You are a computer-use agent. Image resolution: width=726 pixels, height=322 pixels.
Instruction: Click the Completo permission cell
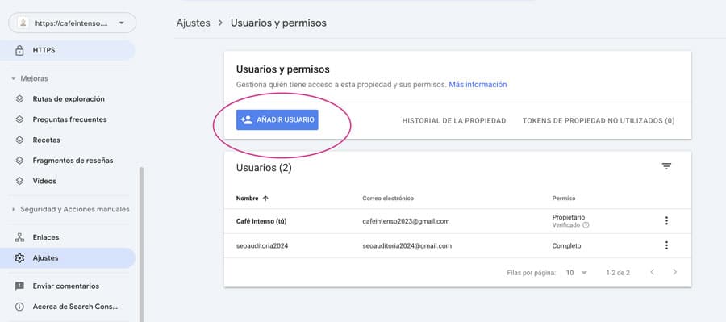566,246
